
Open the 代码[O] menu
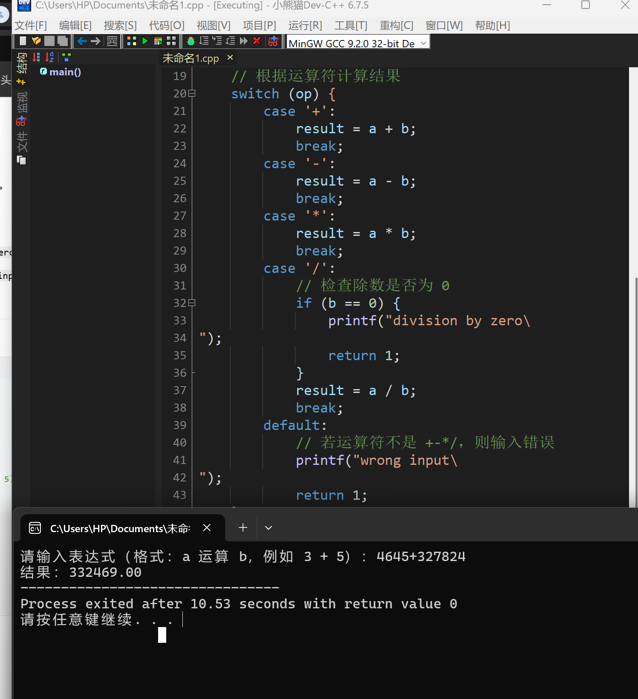point(167,26)
